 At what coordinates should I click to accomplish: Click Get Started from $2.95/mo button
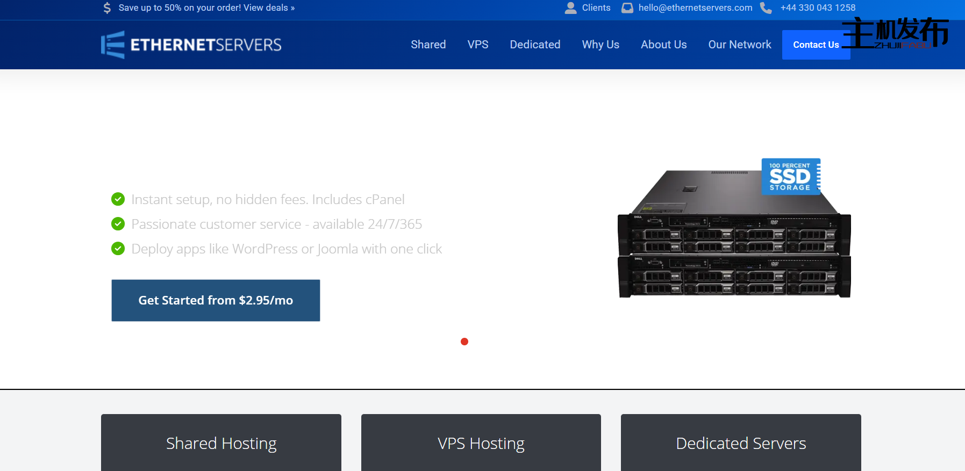(x=216, y=300)
